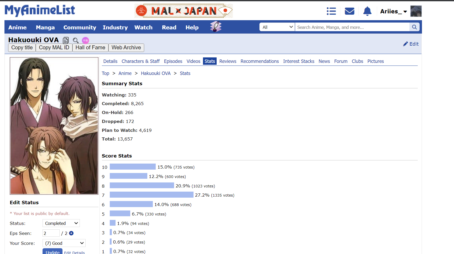Open the Anime menu
This screenshot has width=454, height=254.
(x=17, y=28)
